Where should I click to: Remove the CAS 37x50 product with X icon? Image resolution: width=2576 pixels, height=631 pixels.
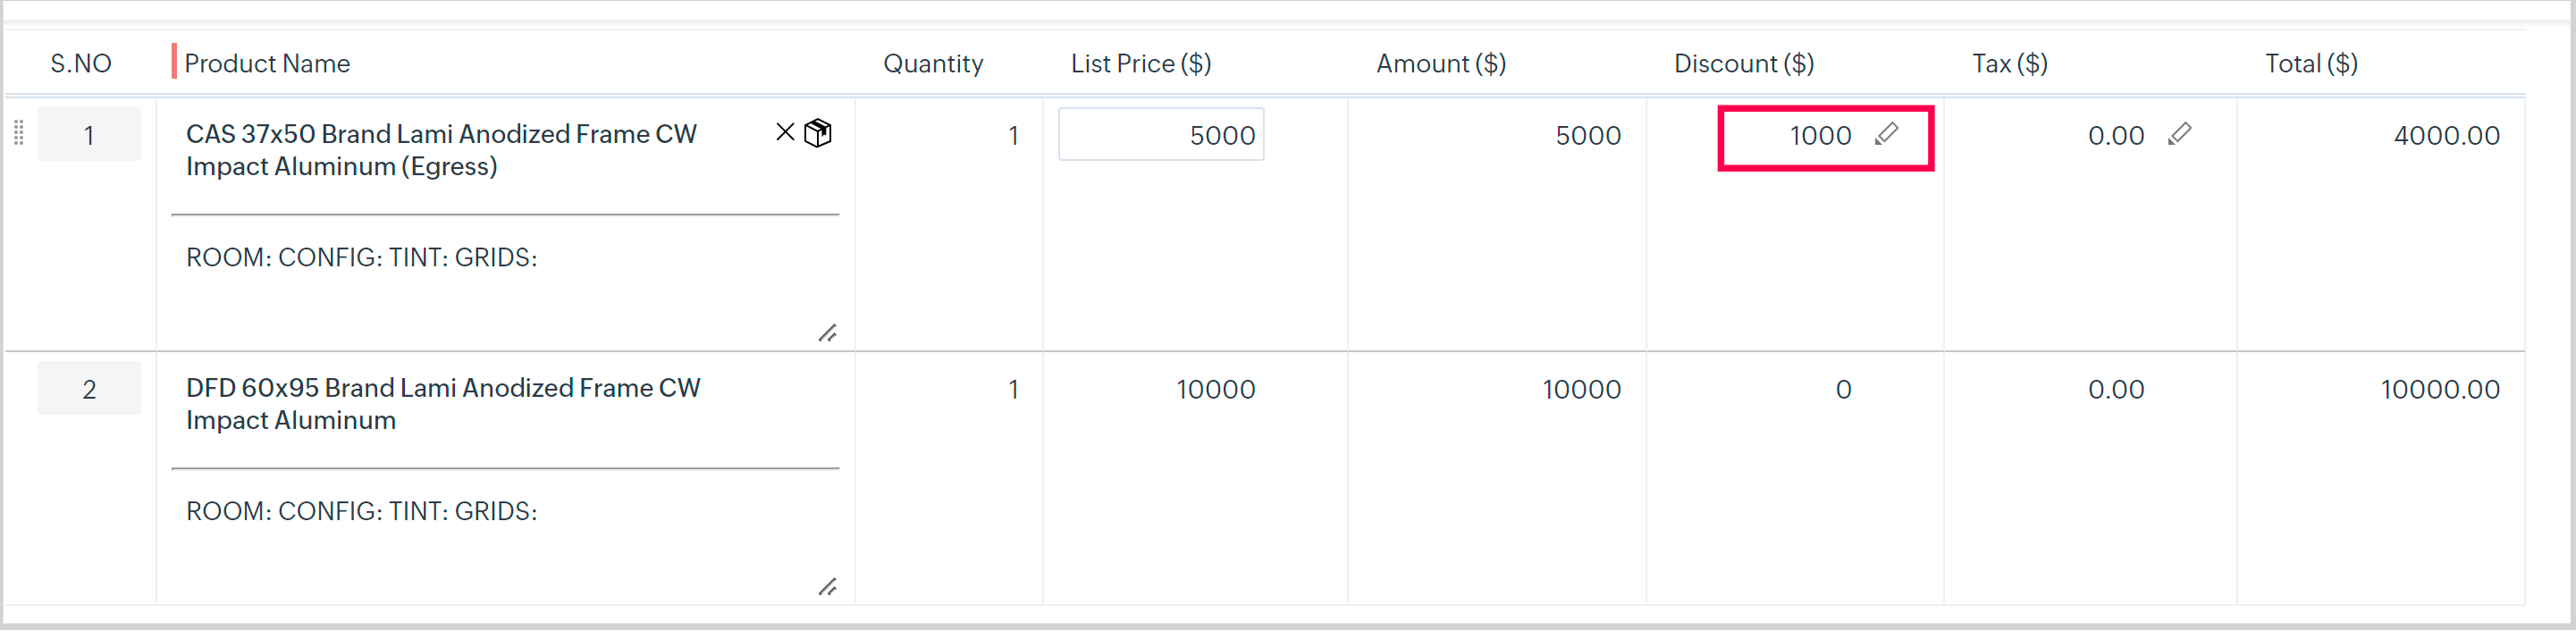click(785, 133)
